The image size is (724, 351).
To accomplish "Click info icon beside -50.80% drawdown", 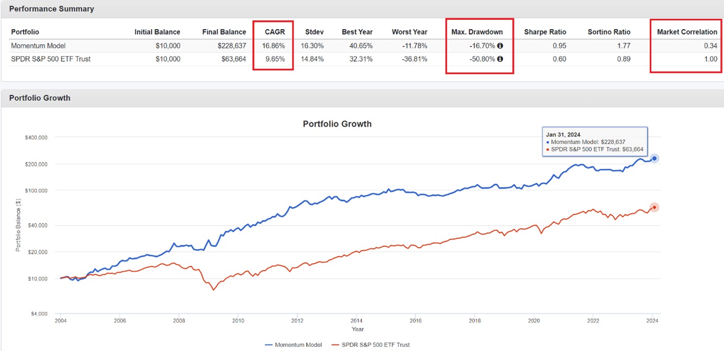I will (500, 59).
